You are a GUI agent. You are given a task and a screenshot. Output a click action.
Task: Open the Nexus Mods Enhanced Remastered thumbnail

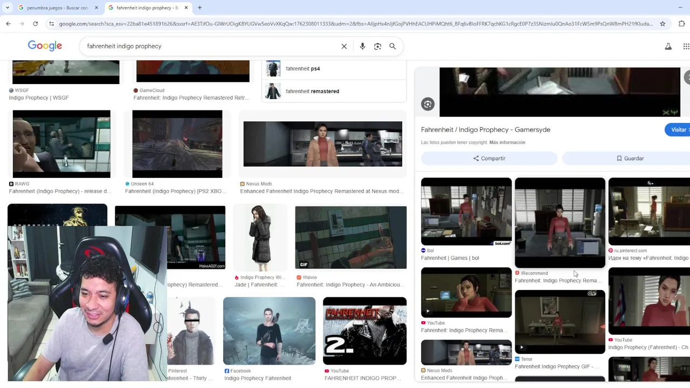(322, 144)
